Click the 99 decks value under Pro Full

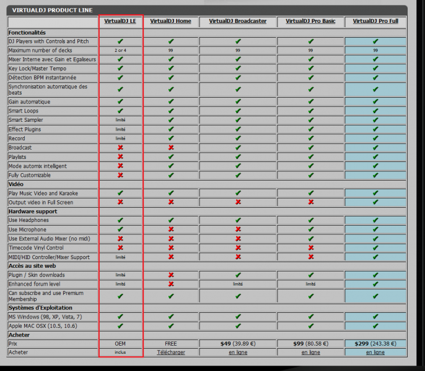(375, 51)
